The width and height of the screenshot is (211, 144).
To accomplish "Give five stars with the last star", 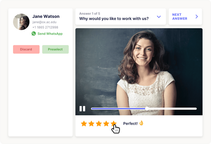I will pyautogui.click(x=113, y=124).
